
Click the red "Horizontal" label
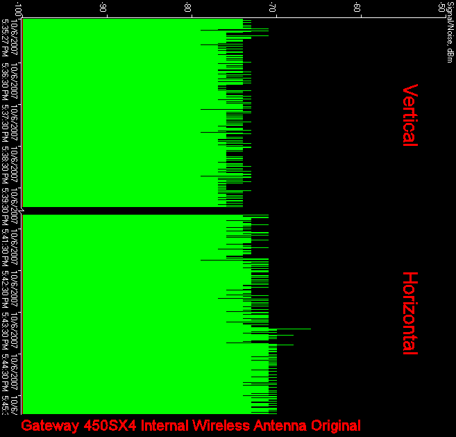(x=410, y=313)
